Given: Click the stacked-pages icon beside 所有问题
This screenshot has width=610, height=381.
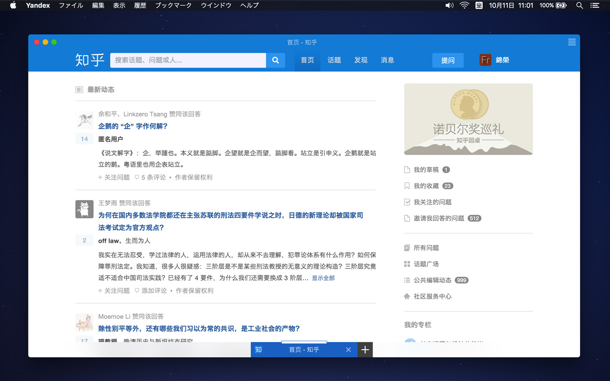Looking at the screenshot, I should pos(407,248).
